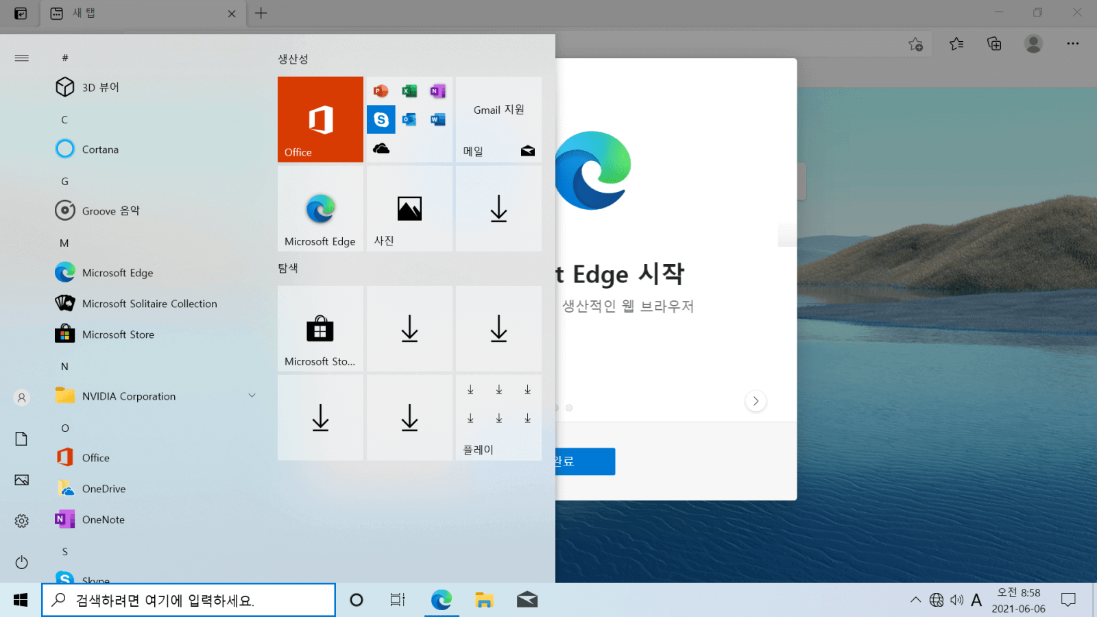Viewport: 1097px width, 617px height.
Task: Click the Edge icon on the taskbar
Action: point(442,600)
